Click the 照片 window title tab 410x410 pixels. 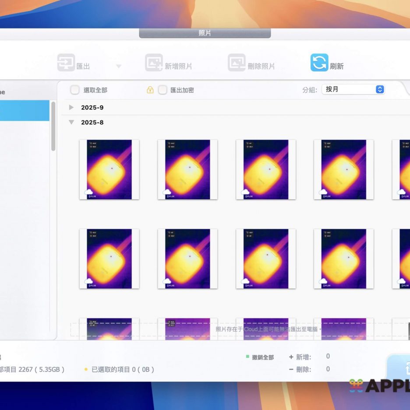point(205,33)
